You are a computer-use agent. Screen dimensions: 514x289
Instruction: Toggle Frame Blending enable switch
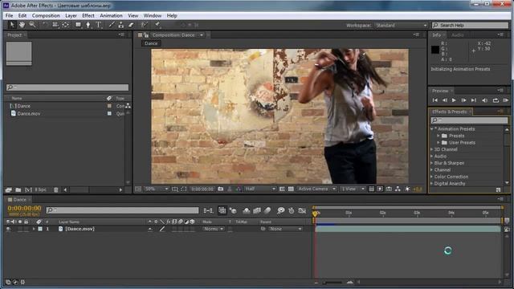click(x=257, y=210)
